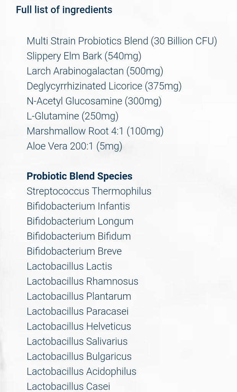Select Bifidobacterium Breve line
The height and width of the screenshot is (392, 237).
pyautogui.click(x=74, y=251)
